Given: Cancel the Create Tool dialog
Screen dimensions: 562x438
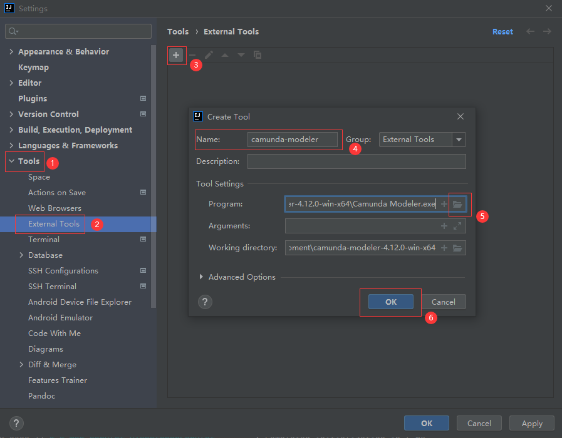Looking at the screenshot, I should [444, 302].
